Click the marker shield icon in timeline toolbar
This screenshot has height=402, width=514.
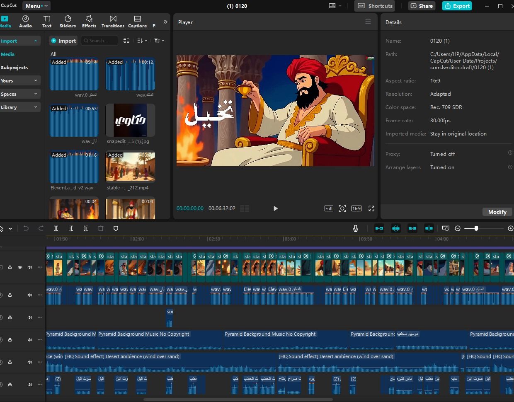116,228
